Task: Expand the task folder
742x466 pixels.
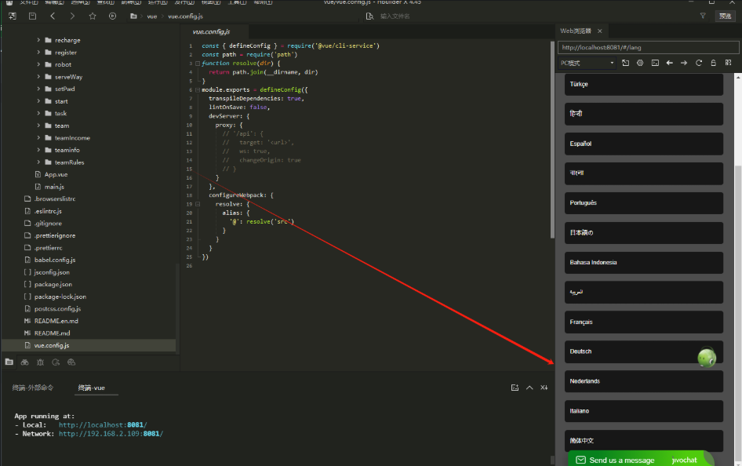Action: [38, 114]
